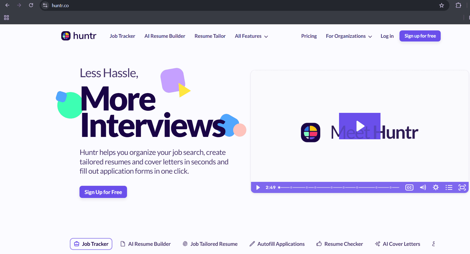470x254 pixels.
Task: Select the Job Tracker feature pill
Action: (x=91, y=244)
